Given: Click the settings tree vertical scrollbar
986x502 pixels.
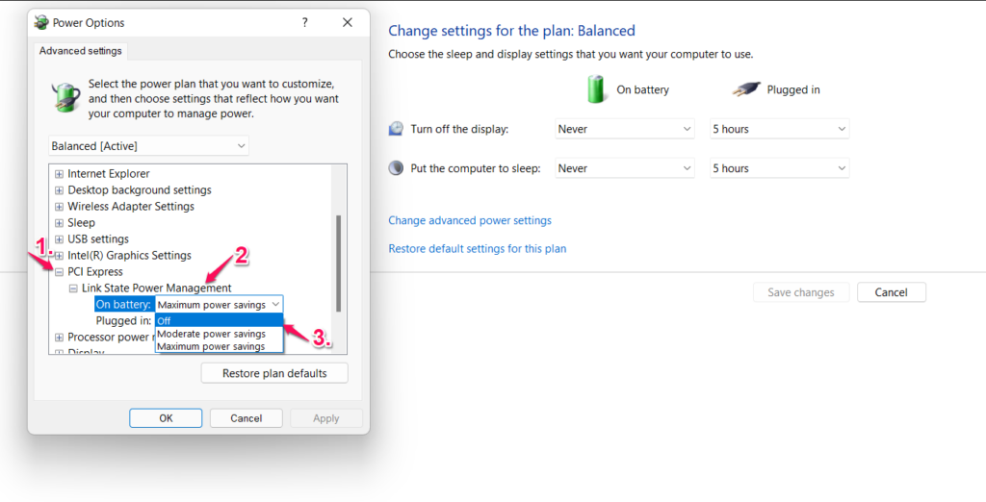Looking at the screenshot, I should click(x=338, y=260).
